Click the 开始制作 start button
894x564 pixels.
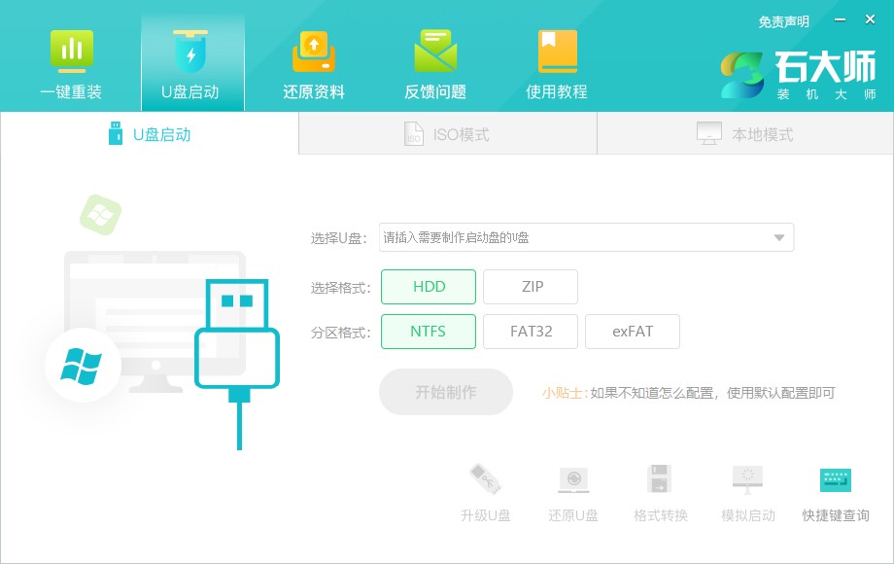coord(446,392)
